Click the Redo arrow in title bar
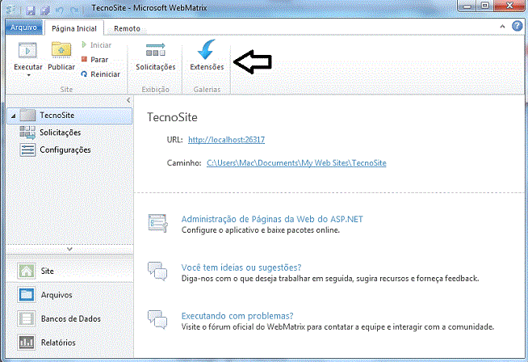 coord(74,11)
